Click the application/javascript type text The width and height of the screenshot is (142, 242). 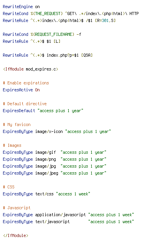point(60,215)
